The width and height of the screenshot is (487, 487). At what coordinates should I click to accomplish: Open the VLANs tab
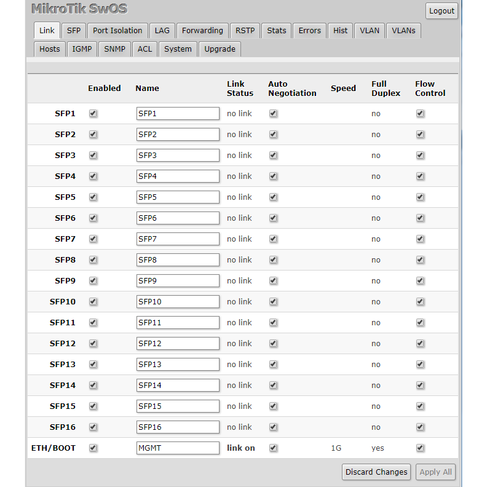tap(403, 30)
